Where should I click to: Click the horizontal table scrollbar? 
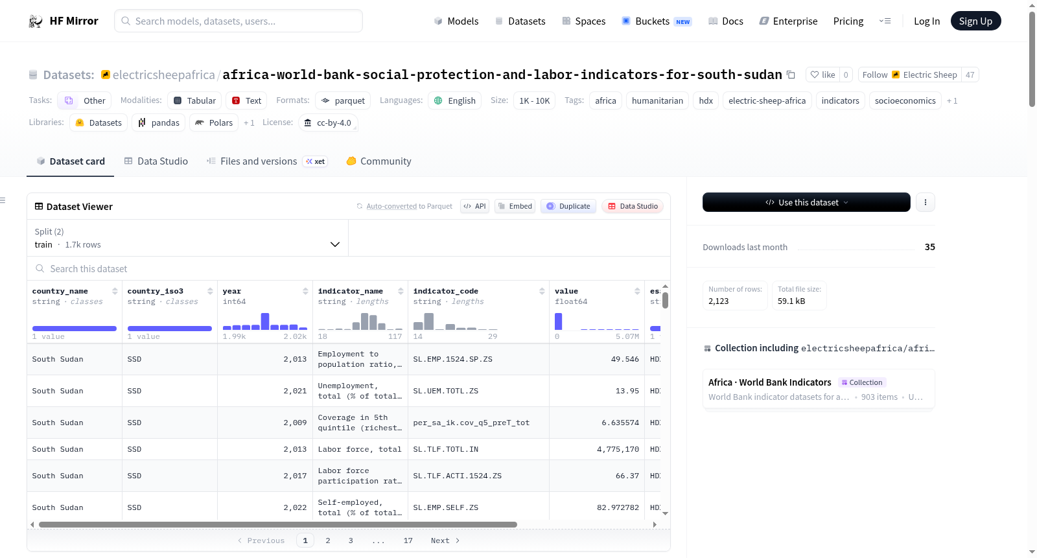(x=278, y=524)
